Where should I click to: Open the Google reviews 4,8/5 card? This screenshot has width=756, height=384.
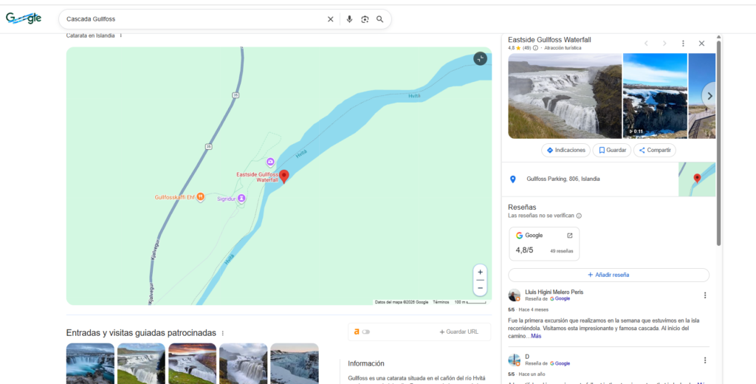coord(544,243)
